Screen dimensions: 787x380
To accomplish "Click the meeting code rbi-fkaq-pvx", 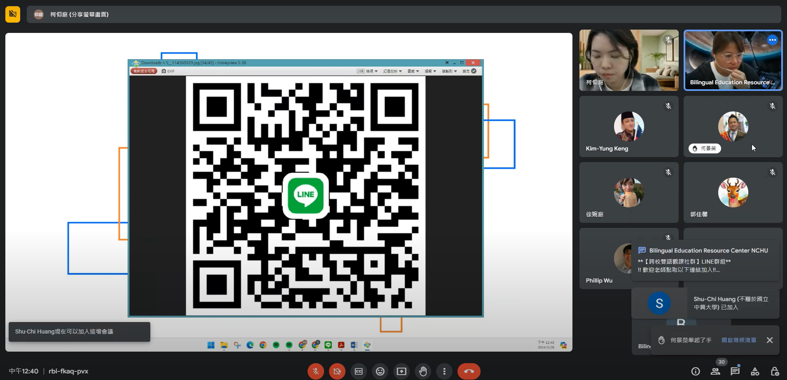I will [x=68, y=371].
